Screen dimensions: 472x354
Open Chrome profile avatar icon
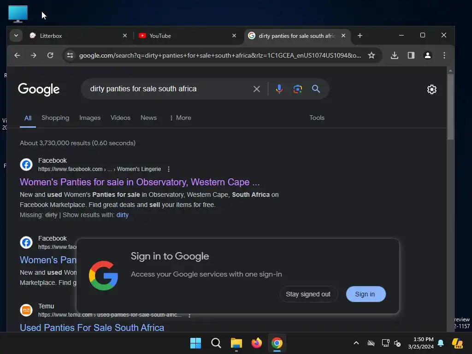click(427, 55)
